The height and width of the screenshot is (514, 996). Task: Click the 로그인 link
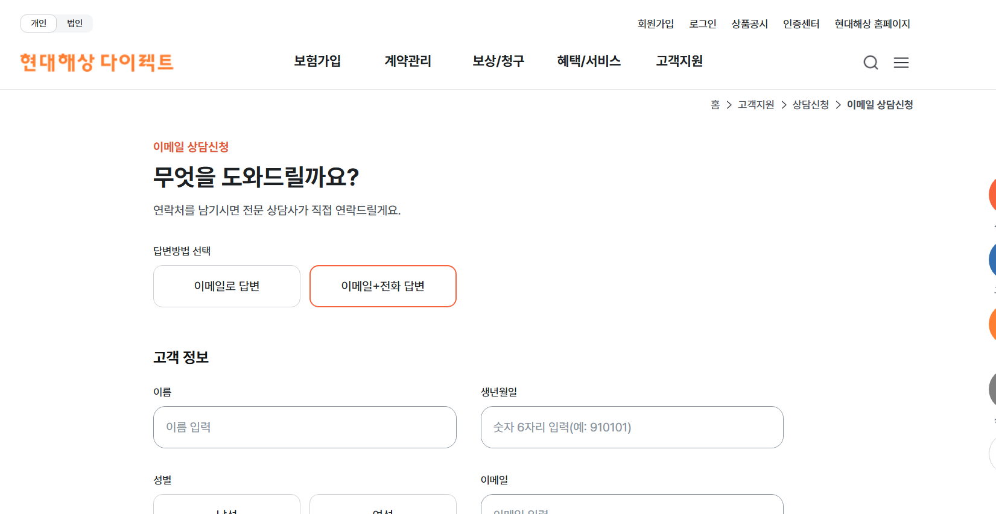[703, 24]
